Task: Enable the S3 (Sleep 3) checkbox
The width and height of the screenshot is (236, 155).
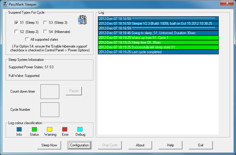Action: (45, 23)
